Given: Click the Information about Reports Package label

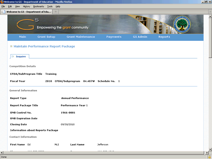Looking at the screenshot, I should click(34, 130).
